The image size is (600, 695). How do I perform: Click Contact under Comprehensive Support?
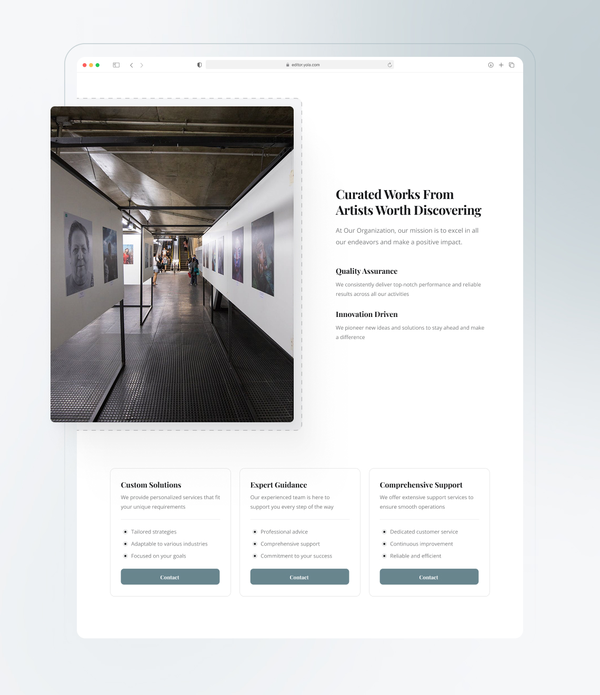[x=429, y=577]
